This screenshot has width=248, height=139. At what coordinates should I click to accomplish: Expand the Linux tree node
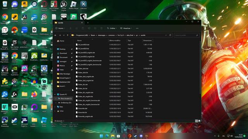pyautogui.click(x=55, y=111)
